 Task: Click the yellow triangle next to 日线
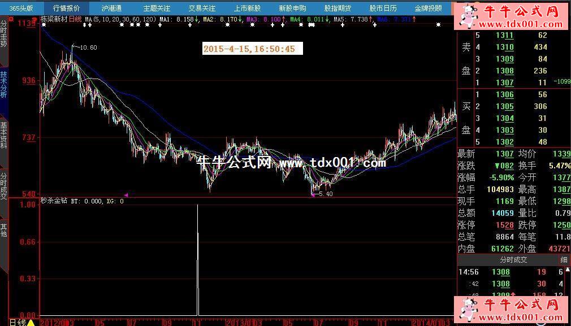31,323
